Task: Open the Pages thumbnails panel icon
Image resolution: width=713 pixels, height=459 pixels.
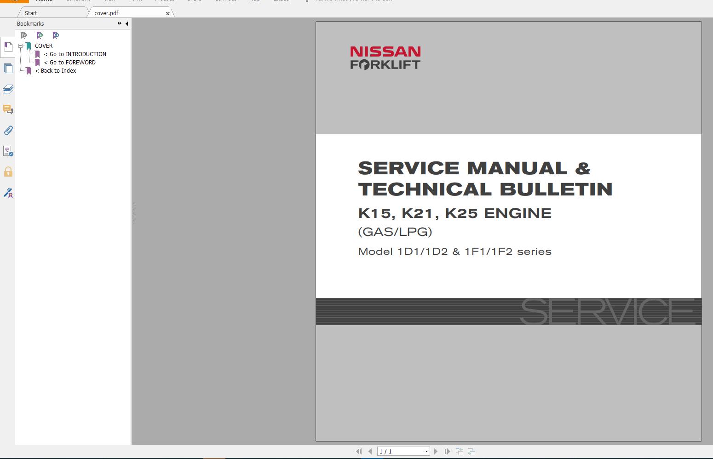Action: click(x=8, y=69)
